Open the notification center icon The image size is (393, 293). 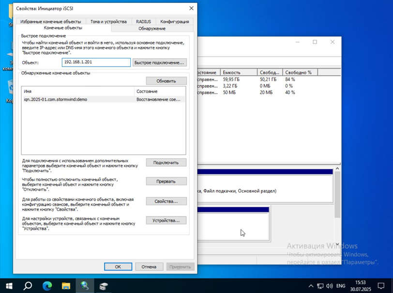point(381,286)
